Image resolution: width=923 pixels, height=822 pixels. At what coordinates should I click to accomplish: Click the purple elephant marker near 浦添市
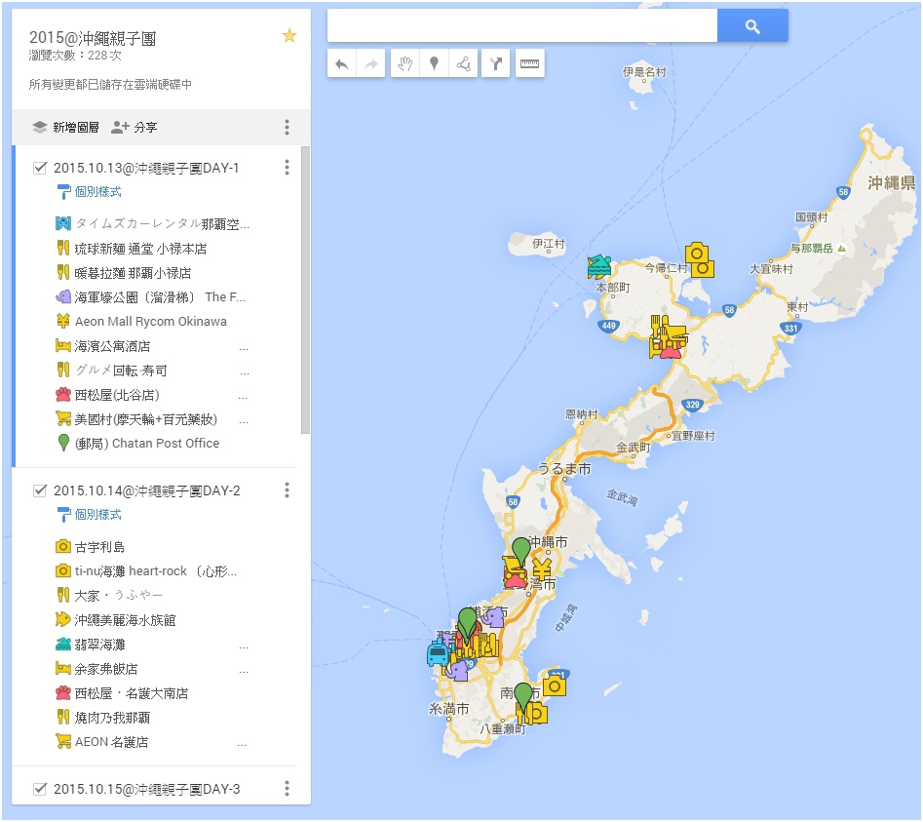click(x=493, y=617)
